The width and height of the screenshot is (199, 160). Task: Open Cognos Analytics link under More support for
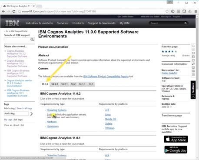pyautogui.click(x=169, y=73)
